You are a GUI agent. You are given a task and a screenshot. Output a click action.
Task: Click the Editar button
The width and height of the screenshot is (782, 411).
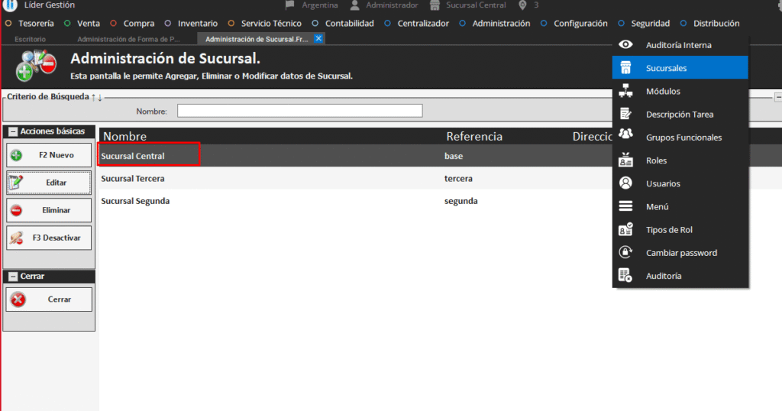tap(50, 183)
